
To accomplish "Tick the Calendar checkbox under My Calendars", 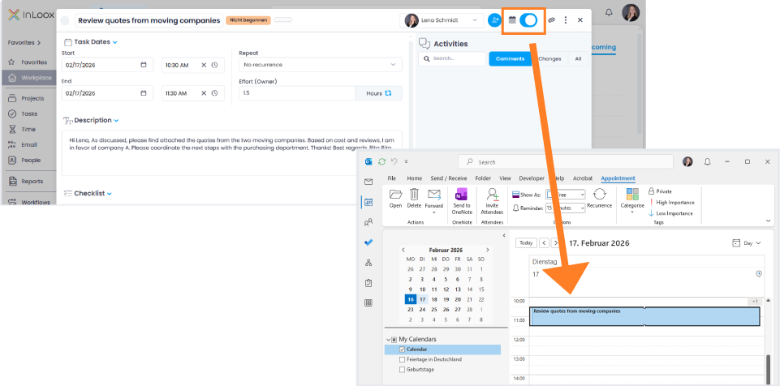I will pyautogui.click(x=403, y=350).
